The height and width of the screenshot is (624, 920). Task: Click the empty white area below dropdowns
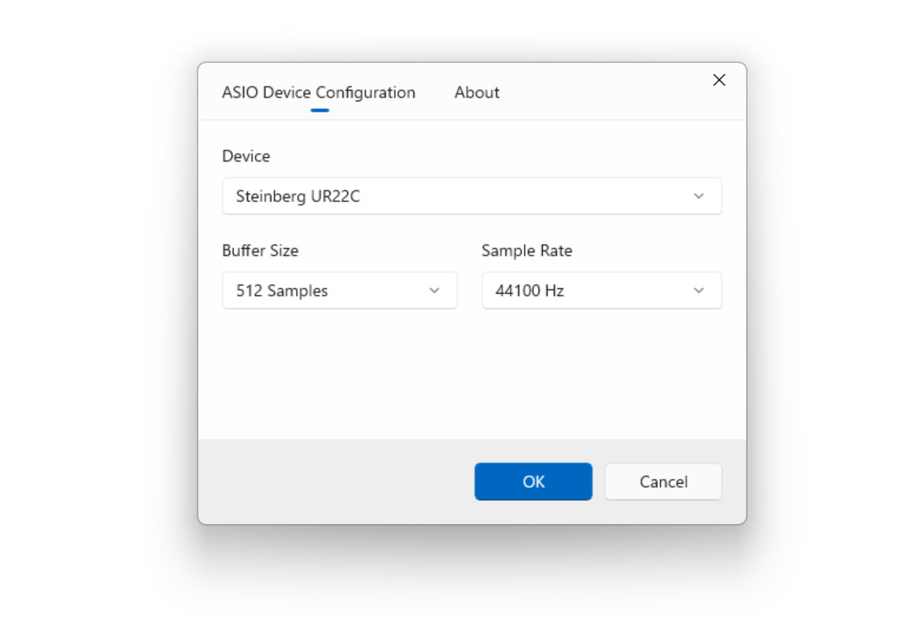[471, 375]
